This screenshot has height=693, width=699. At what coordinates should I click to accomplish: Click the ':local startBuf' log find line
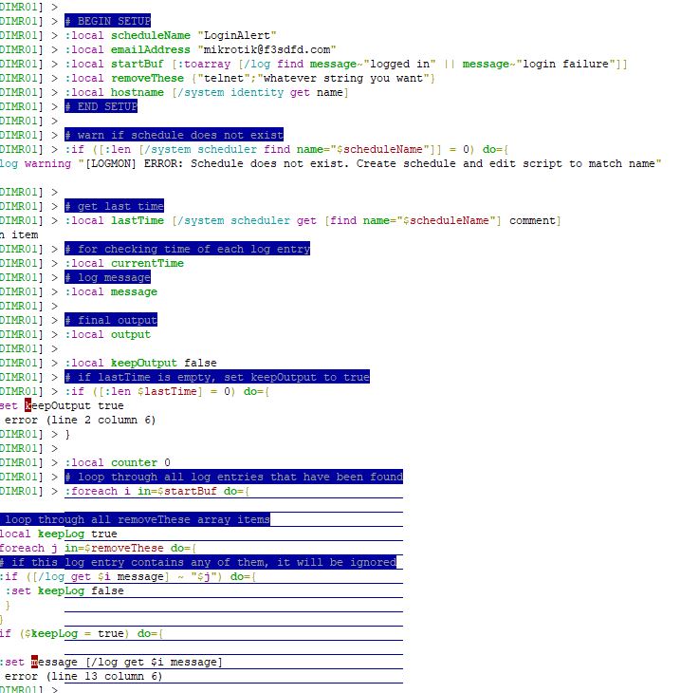346,64
